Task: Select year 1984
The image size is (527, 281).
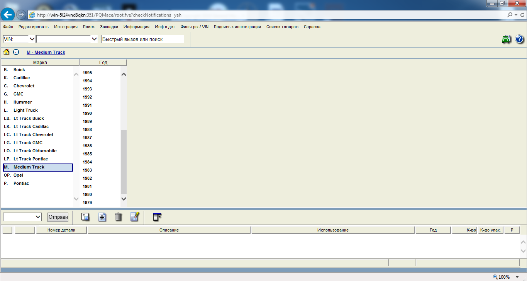Action: (87, 162)
